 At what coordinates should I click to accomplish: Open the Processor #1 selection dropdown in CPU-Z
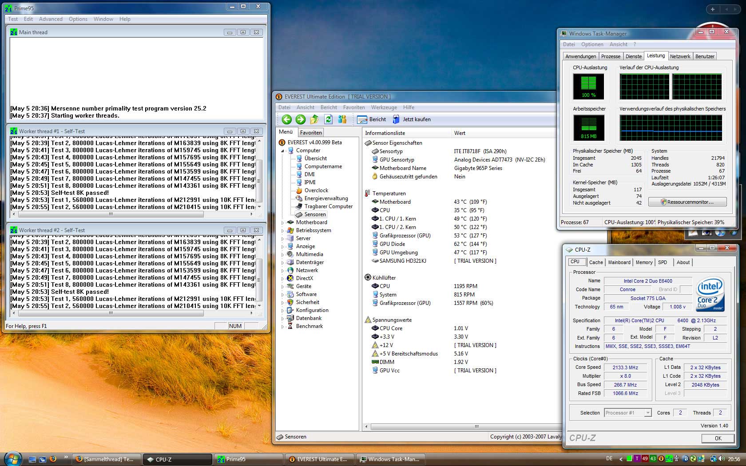click(x=648, y=413)
